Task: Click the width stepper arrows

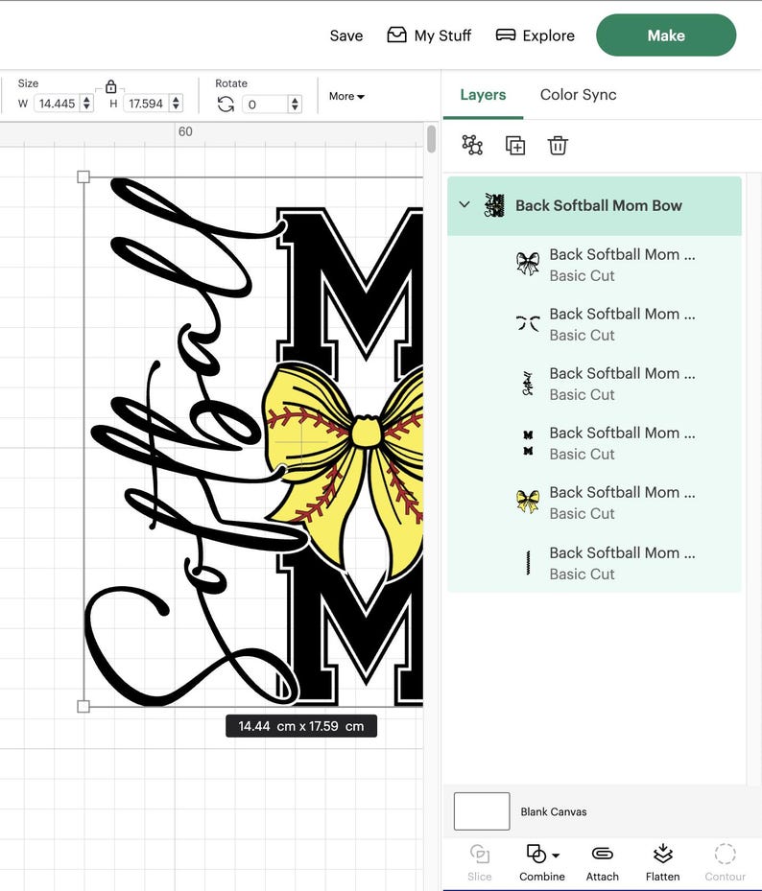Action: pyautogui.click(x=87, y=104)
